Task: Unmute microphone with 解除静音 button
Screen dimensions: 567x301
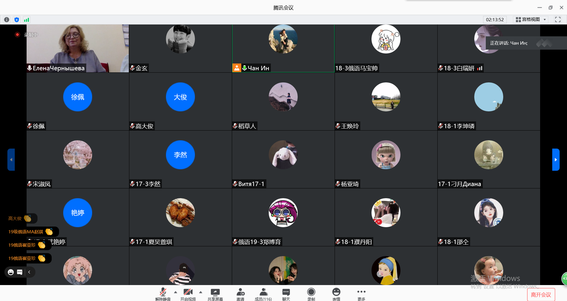Action: (163, 294)
